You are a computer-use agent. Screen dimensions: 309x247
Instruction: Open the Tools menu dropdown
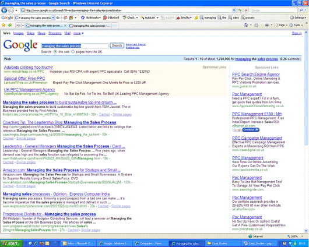click(296, 25)
